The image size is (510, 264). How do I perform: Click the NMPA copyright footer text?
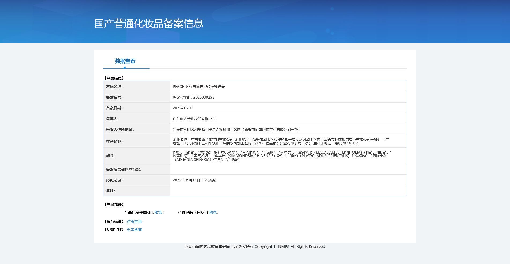tap(255, 247)
